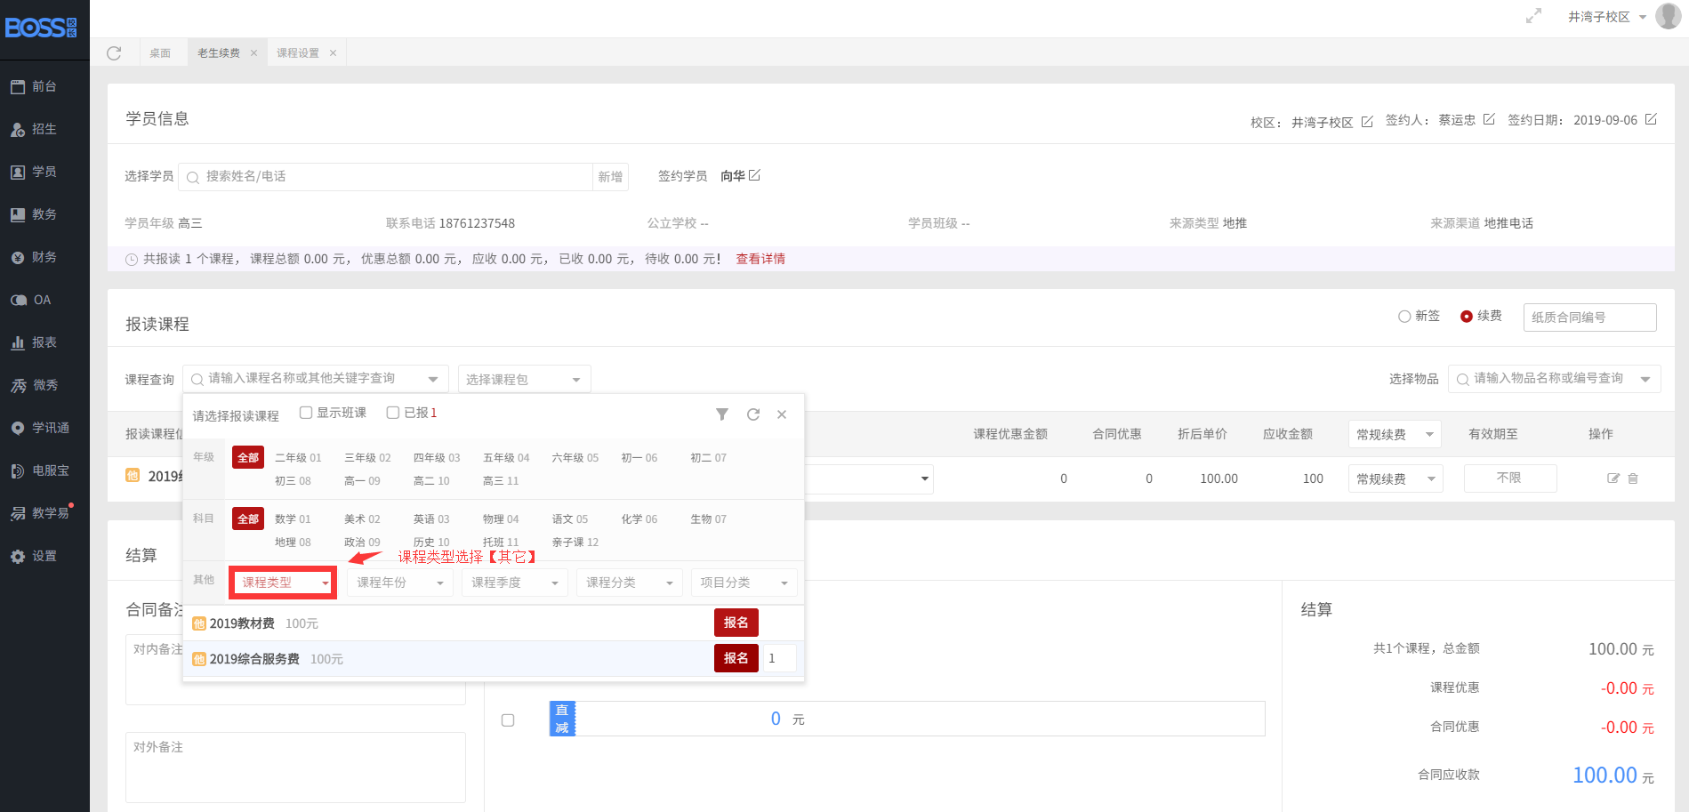
Task: Focus the 纸质合同编号 input field
Action: pyautogui.click(x=1590, y=318)
